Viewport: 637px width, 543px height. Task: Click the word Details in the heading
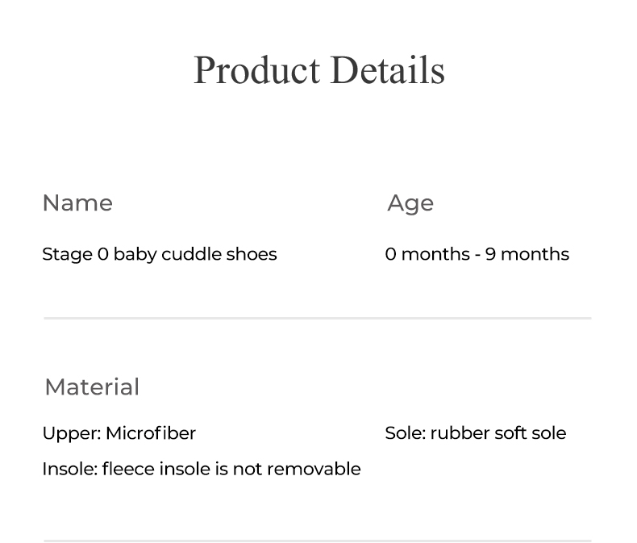click(387, 70)
